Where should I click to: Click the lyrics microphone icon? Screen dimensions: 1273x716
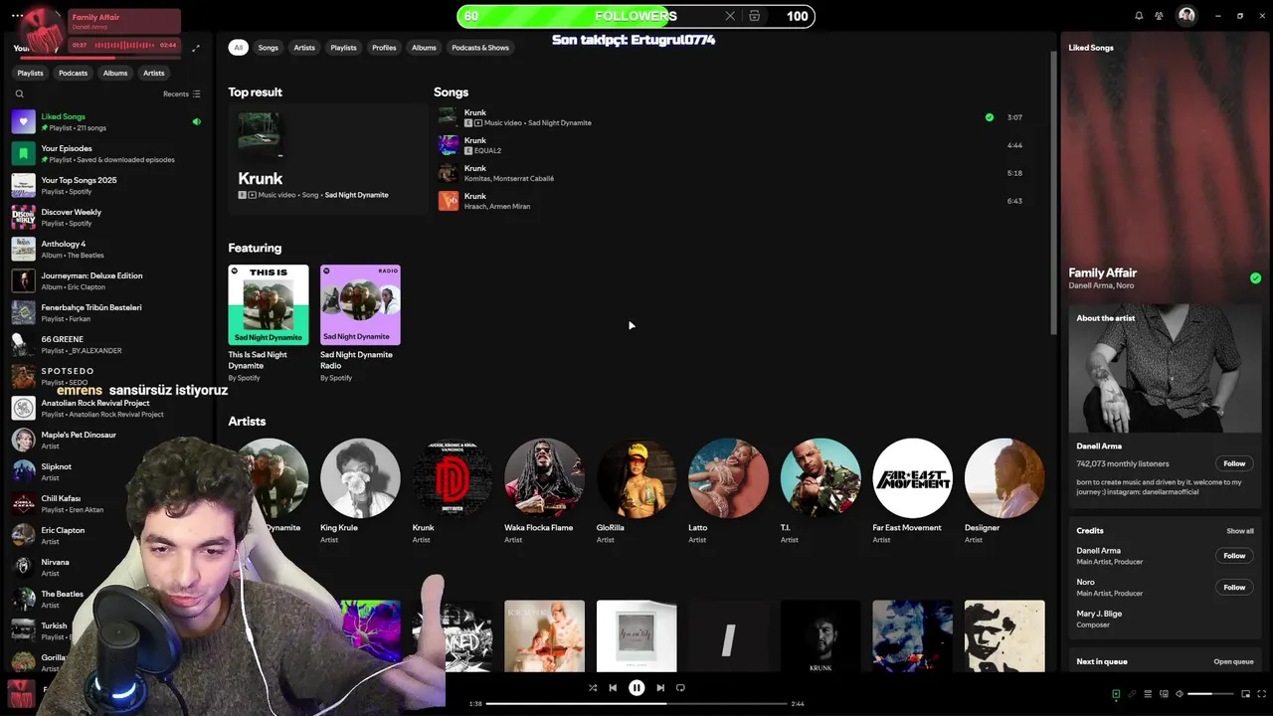click(1132, 694)
